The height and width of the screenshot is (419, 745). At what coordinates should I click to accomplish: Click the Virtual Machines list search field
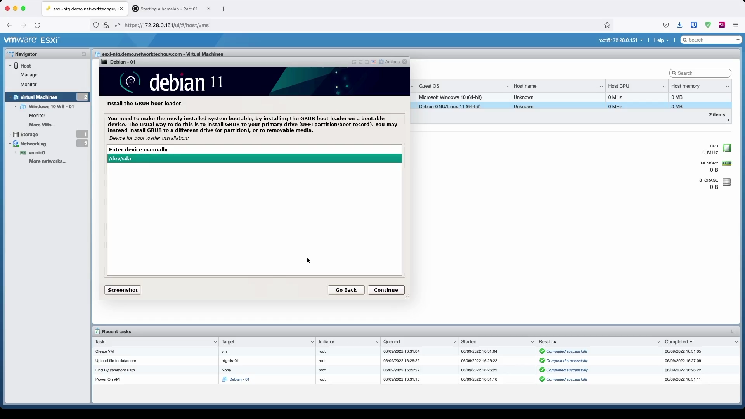[x=700, y=73]
